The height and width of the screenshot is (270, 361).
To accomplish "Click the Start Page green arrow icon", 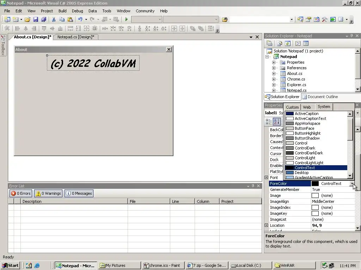I will tap(333, 20).
